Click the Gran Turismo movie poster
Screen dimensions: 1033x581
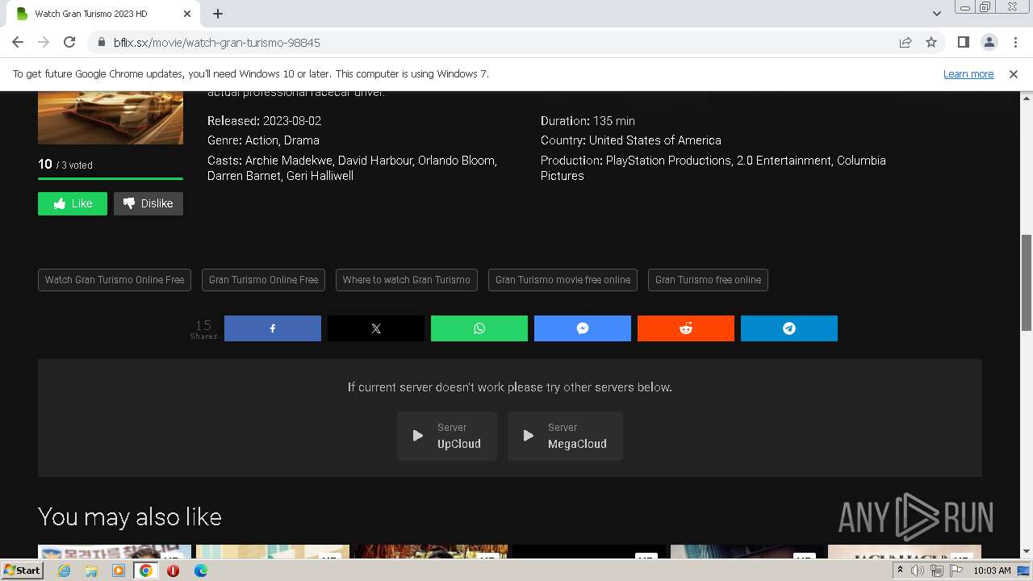(111, 118)
